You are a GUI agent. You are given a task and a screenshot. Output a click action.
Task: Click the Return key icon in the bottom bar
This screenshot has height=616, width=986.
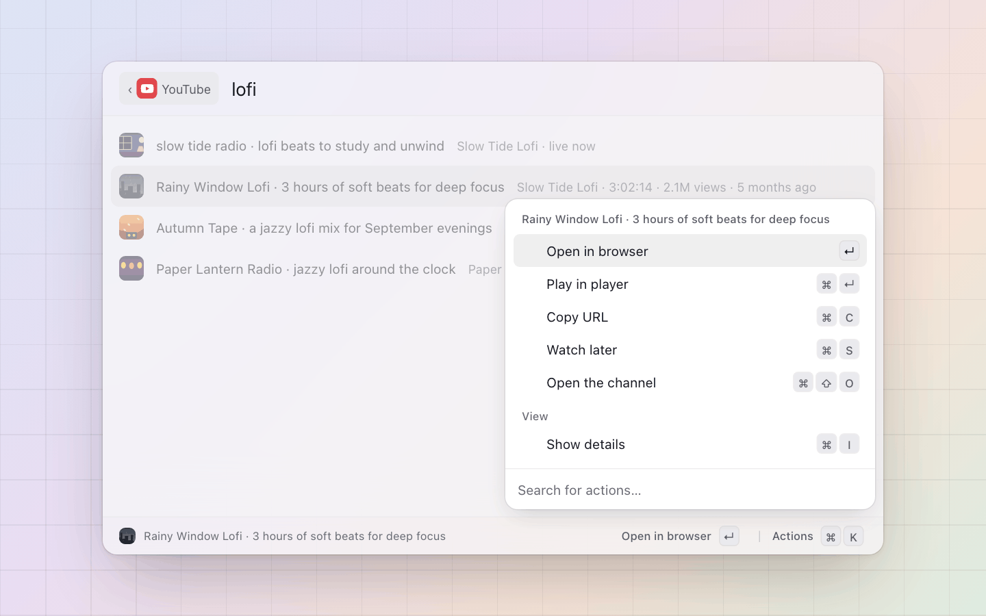[729, 537]
